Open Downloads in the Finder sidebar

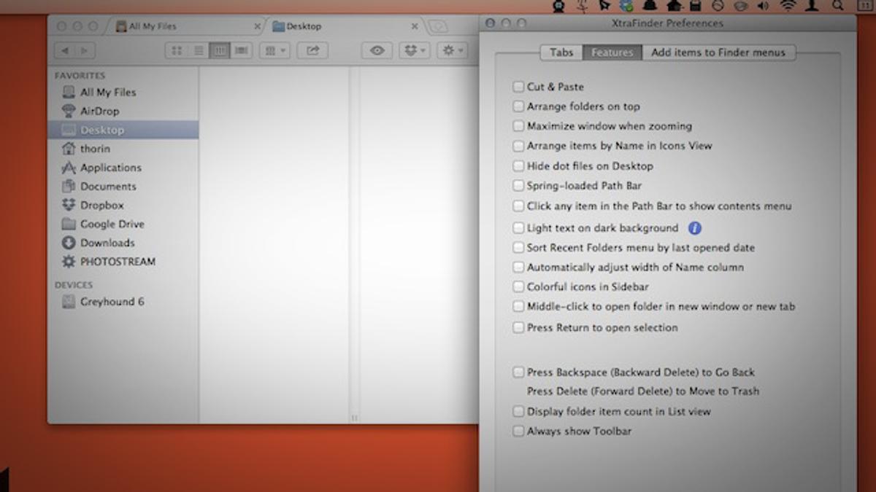tap(107, 243)
